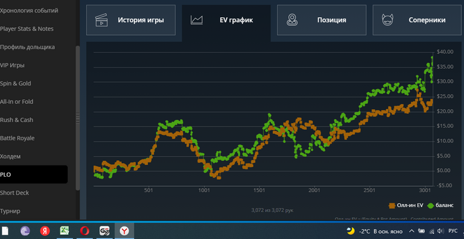This screenshot has width=464, height=239.
Task: Open the purple torrent client in the taskbar
Action: pyautogui.click(x=25, y=231)
